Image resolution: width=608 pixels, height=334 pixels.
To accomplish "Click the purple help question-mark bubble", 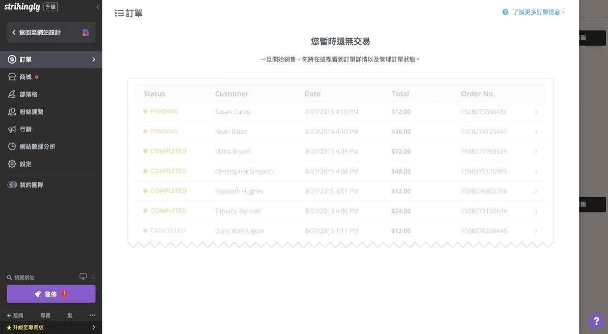I will (x=596, y=321).
